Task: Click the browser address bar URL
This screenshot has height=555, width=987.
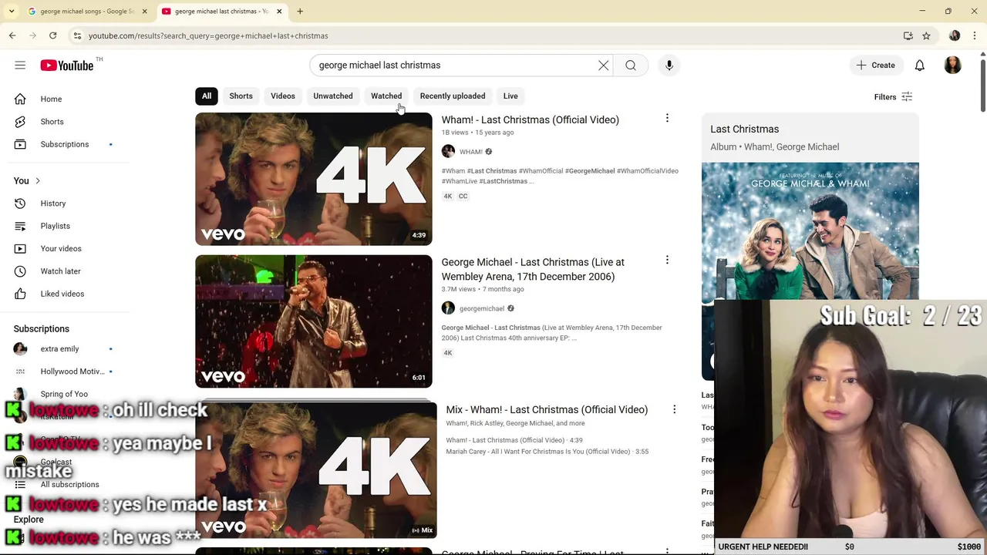Action: [x=208, y=35]
